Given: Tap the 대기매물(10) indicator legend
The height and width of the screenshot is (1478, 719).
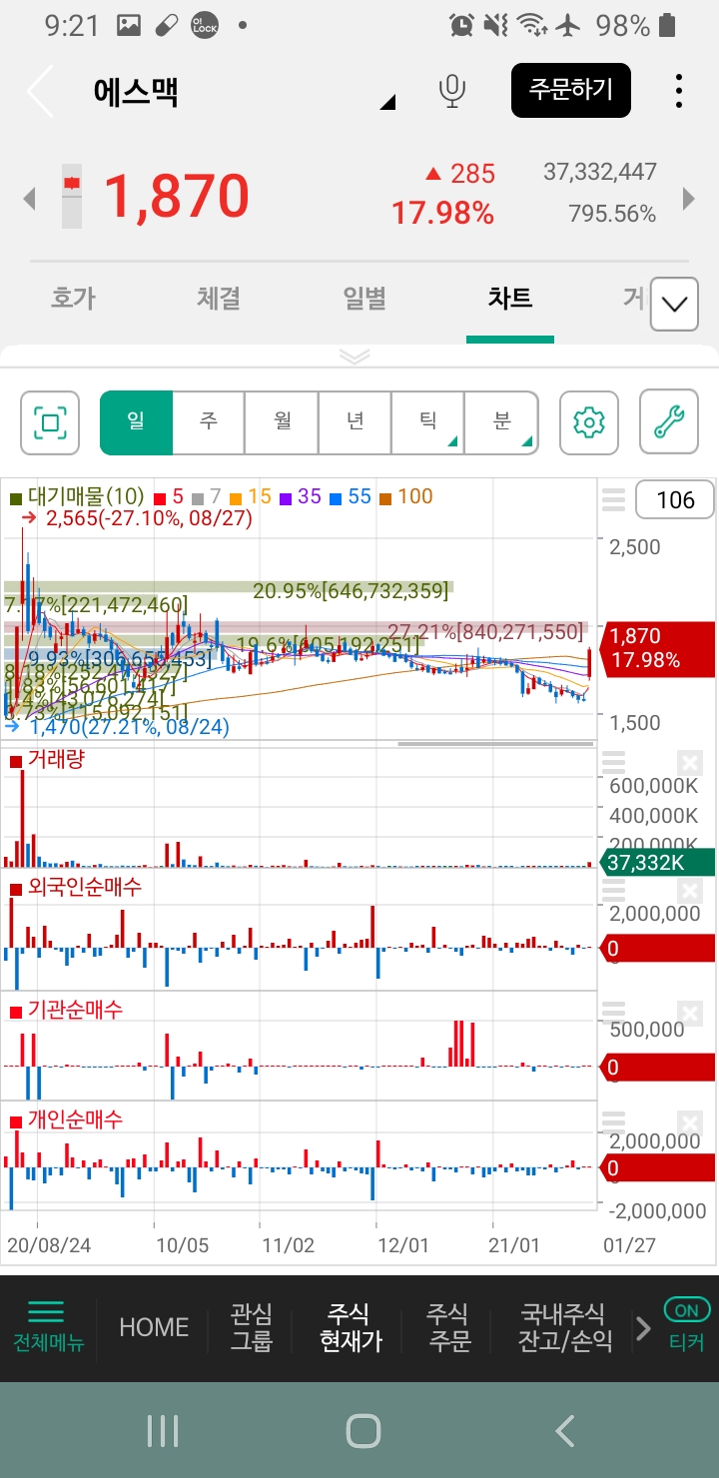Looking at the screenshot, I should [x=78, y=496].
